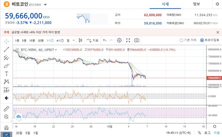Click the 19:45:11 (UTC+9) timezone clock

pos(178,133)
